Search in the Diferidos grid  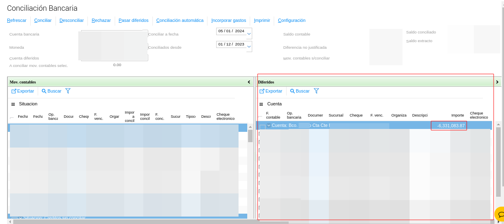[300, 91]
